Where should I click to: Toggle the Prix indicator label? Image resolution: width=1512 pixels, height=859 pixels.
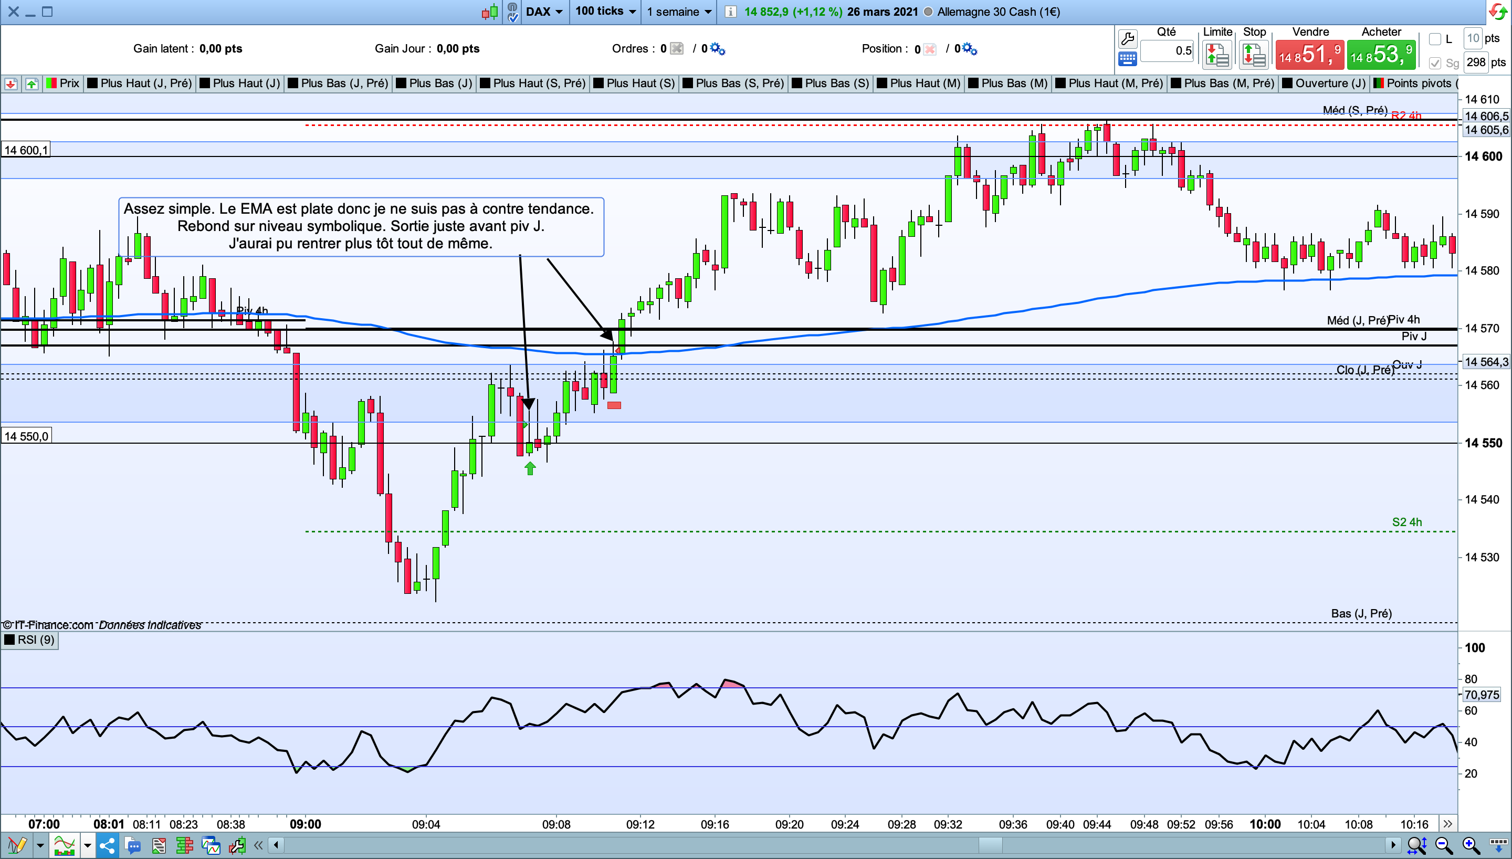point(63,83)
